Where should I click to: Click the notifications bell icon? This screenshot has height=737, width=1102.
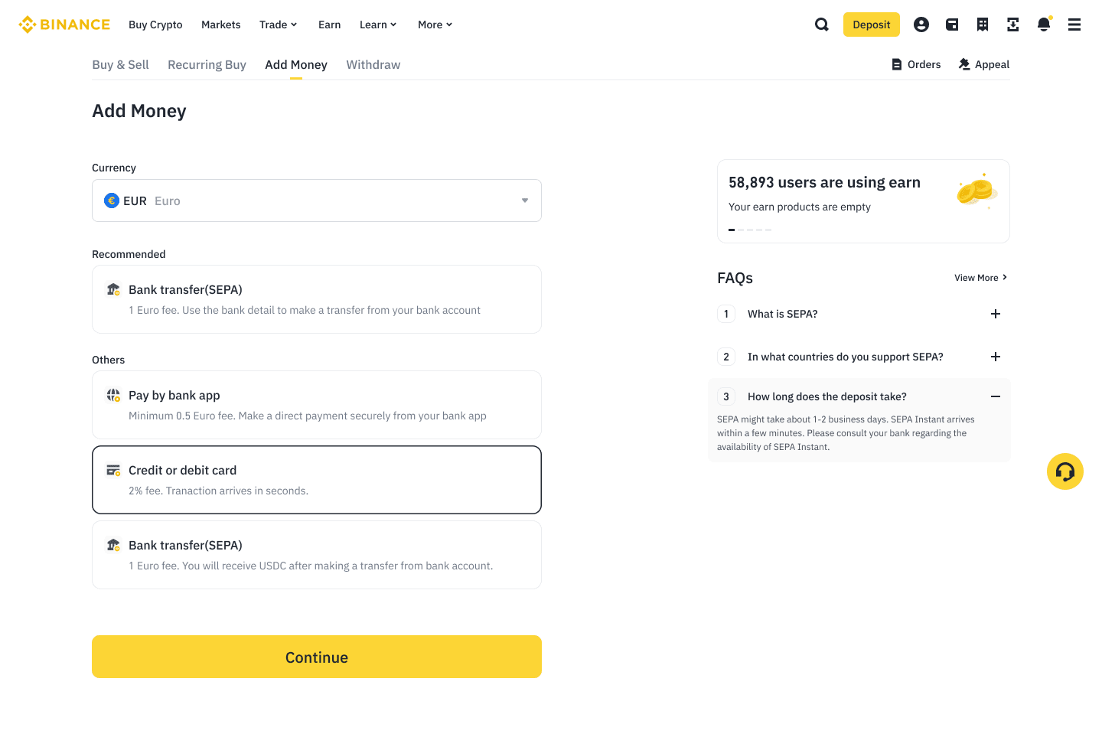(x=1044, y=24)
